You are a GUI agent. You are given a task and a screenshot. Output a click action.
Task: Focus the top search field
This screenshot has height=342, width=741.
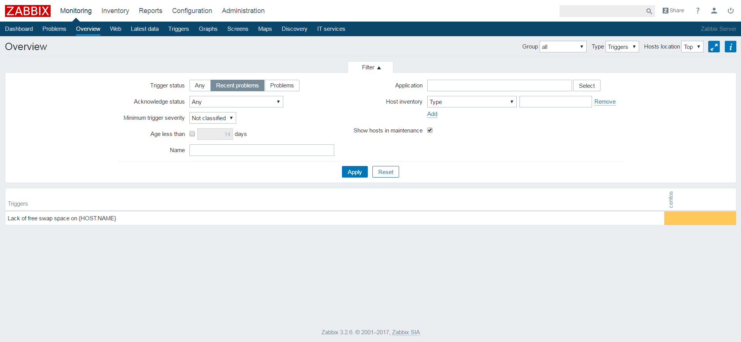[x=602, y=11]
